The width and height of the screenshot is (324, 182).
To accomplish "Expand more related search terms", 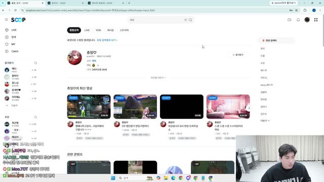I will tap(265, 121).
